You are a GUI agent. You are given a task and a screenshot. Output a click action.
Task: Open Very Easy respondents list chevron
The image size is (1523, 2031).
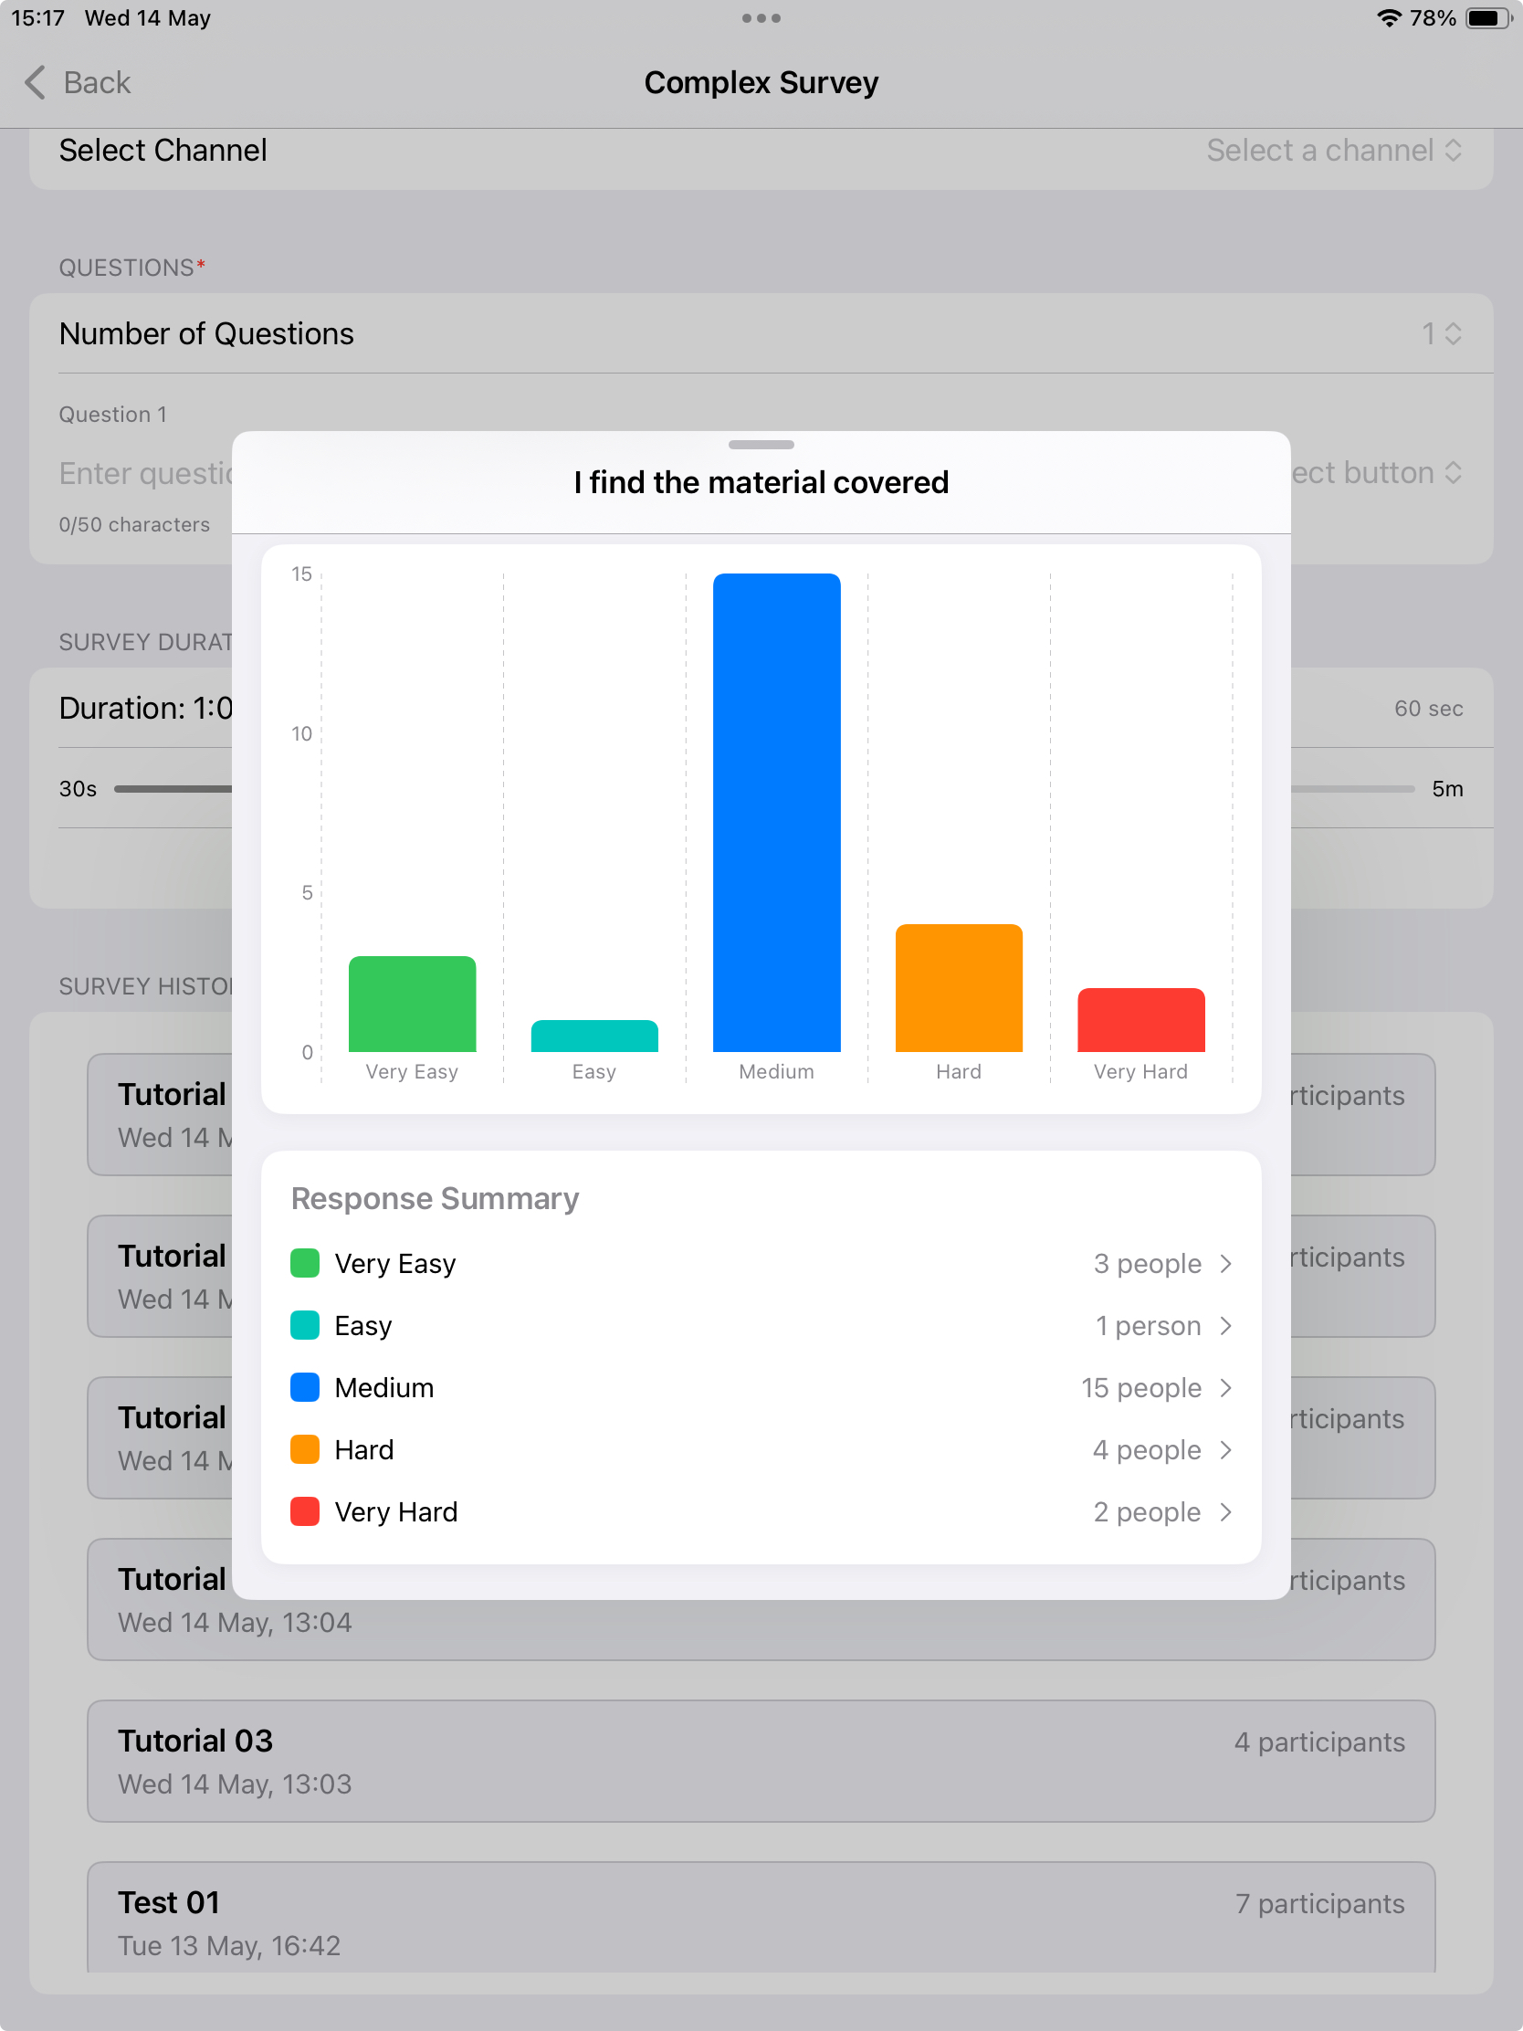[x=1225, y=1263]
